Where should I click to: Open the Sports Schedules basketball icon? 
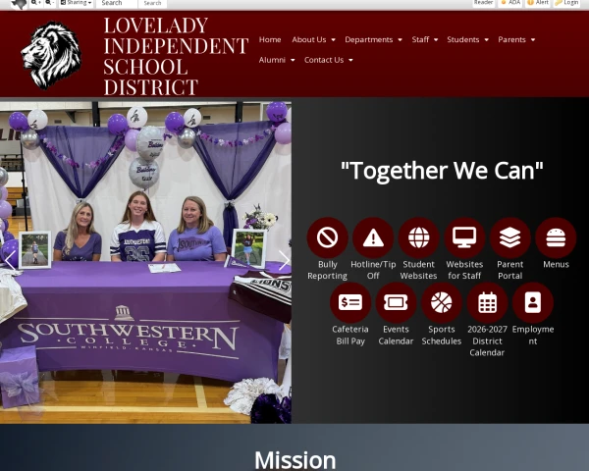[442, 302]
